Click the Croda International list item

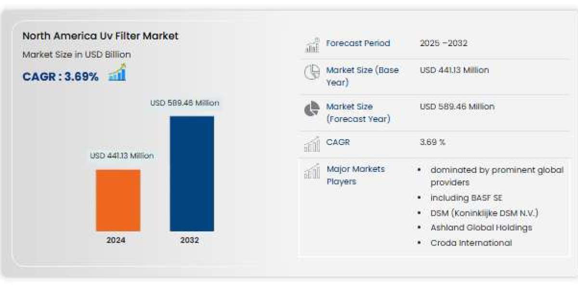471,243
